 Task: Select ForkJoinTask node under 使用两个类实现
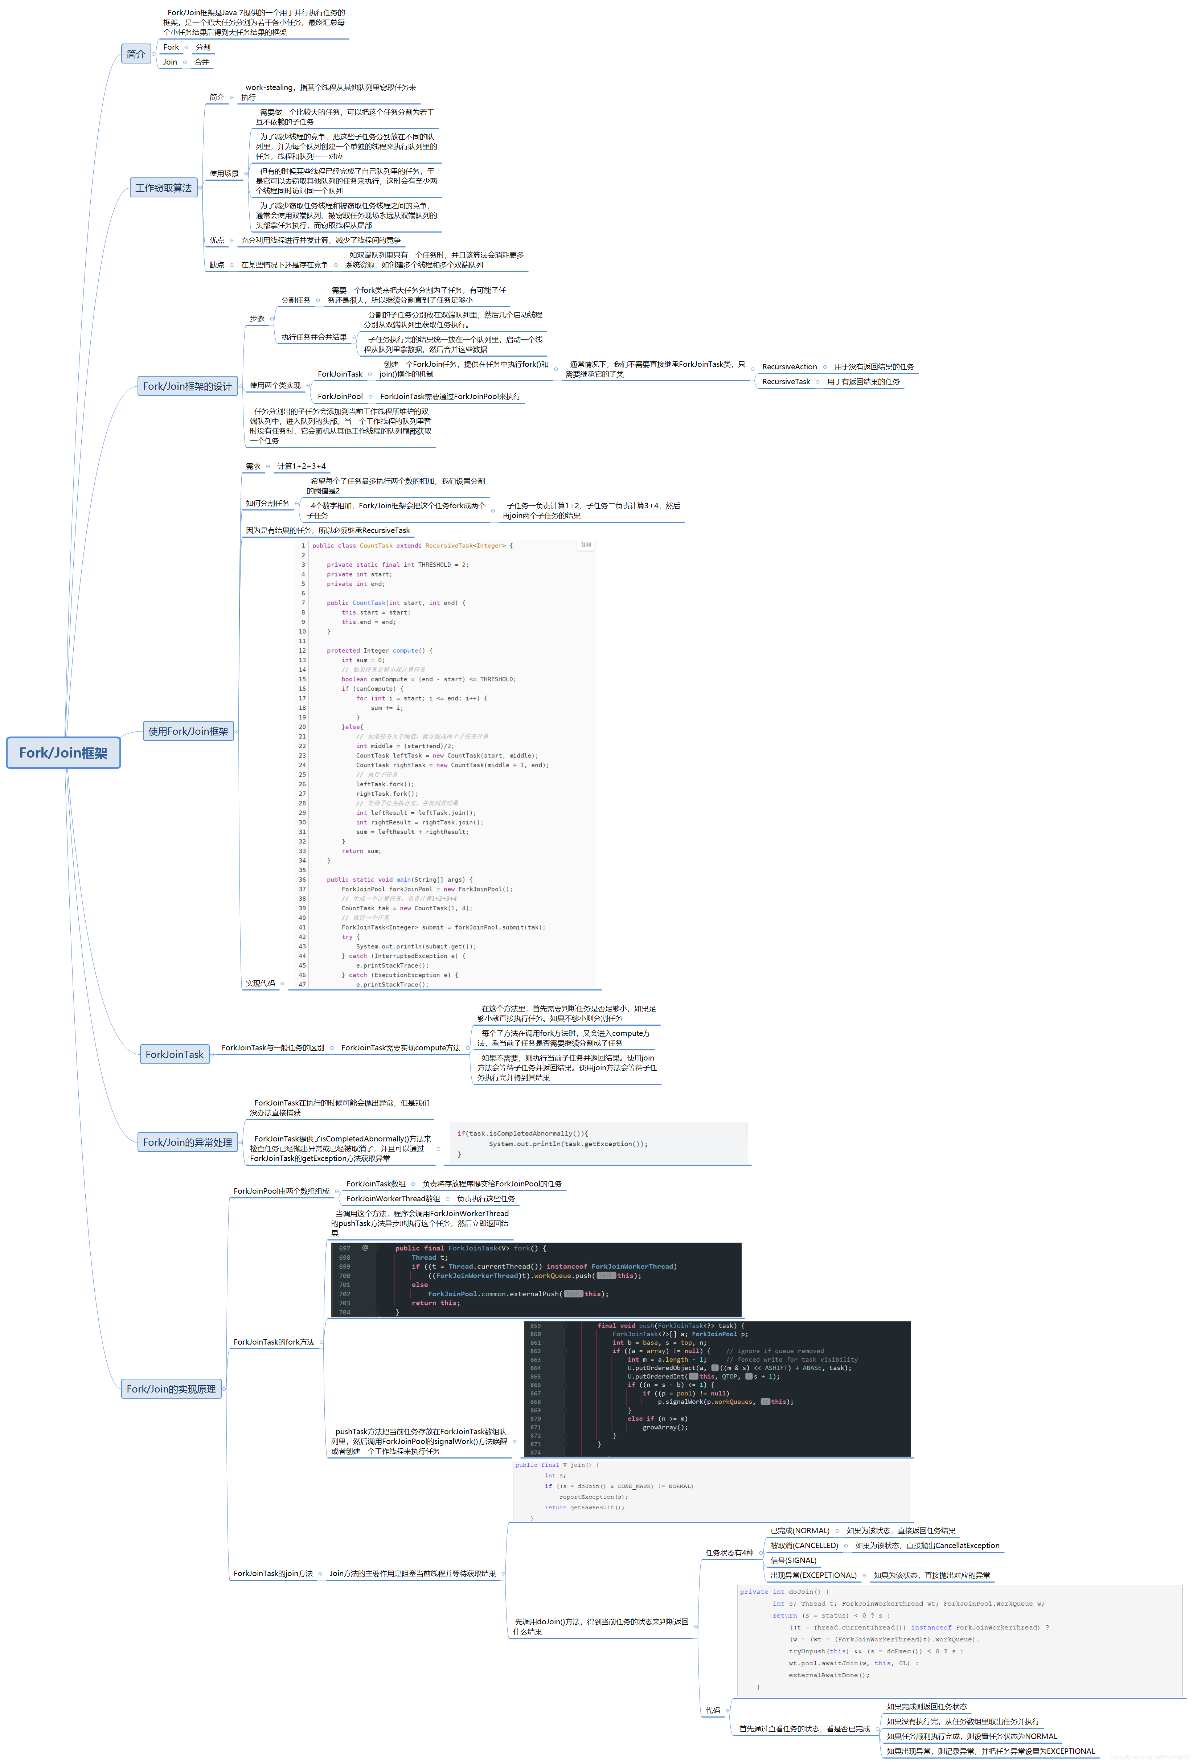coord(340,373)
